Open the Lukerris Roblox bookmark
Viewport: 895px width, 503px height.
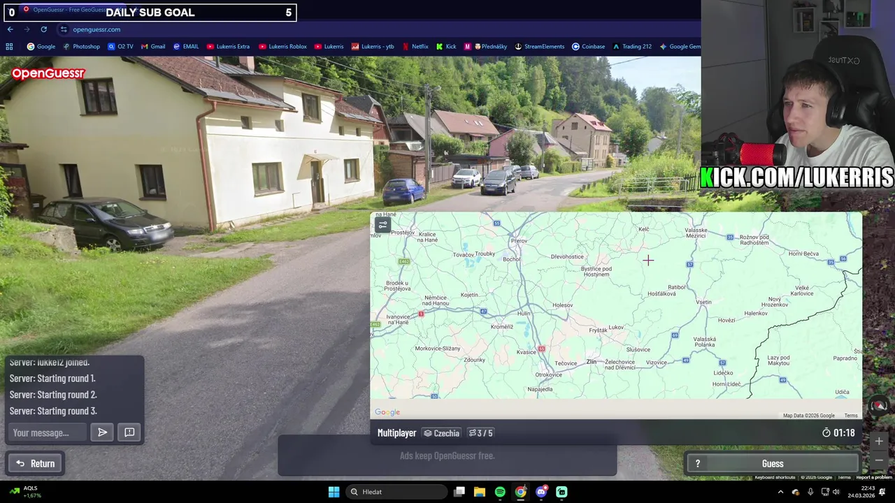coord(282,47)
